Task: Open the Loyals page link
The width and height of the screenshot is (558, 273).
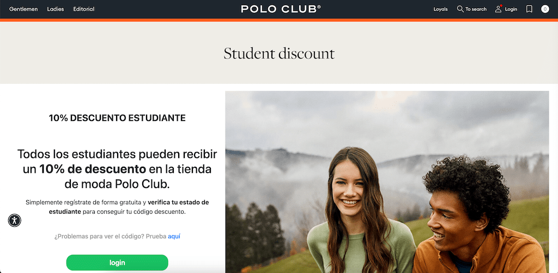Action: click(x=440, y=9)
